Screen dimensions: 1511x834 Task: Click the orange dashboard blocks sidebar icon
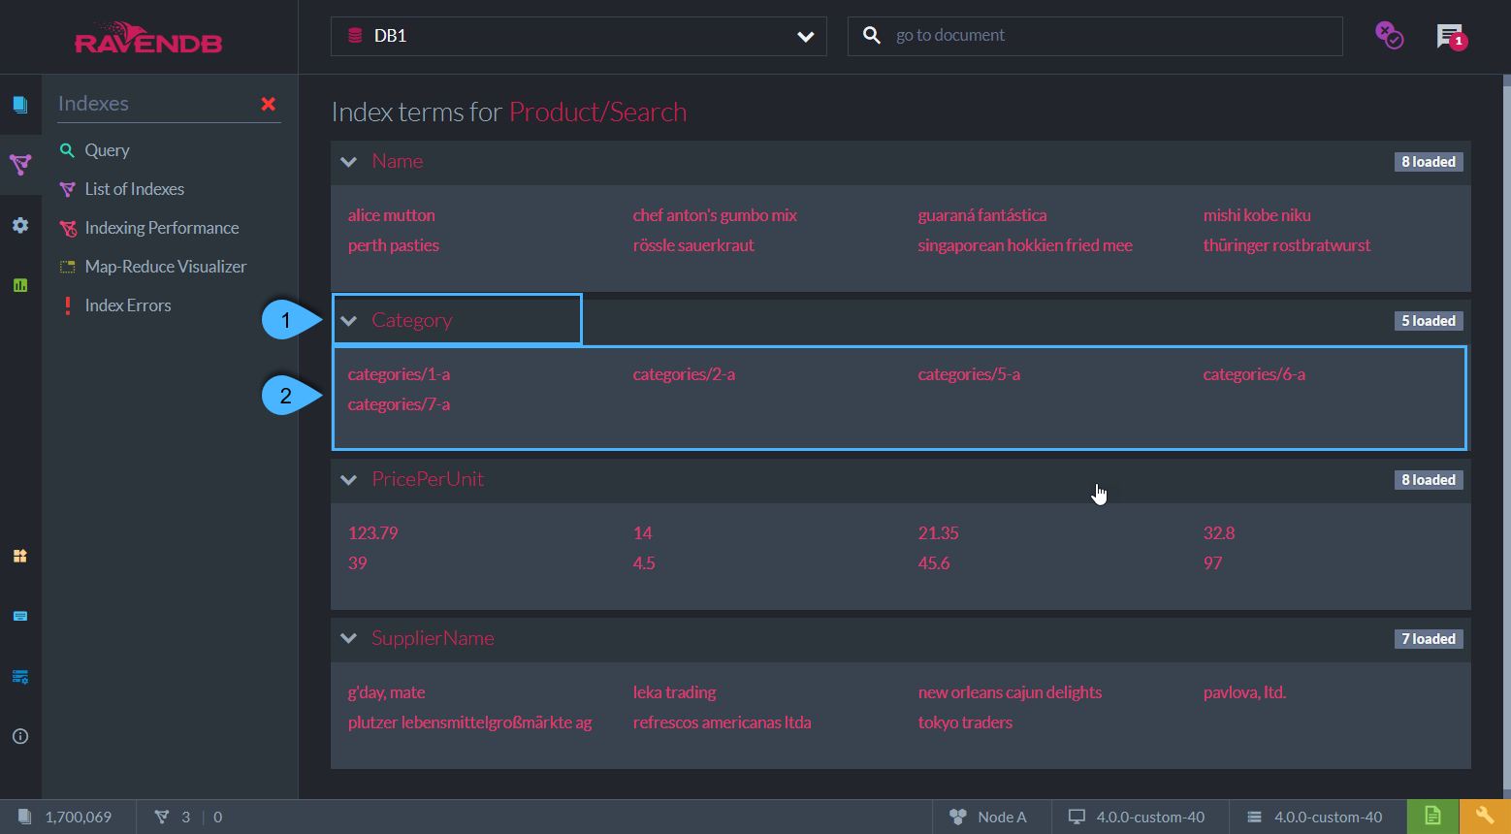[x=20, y=556]
